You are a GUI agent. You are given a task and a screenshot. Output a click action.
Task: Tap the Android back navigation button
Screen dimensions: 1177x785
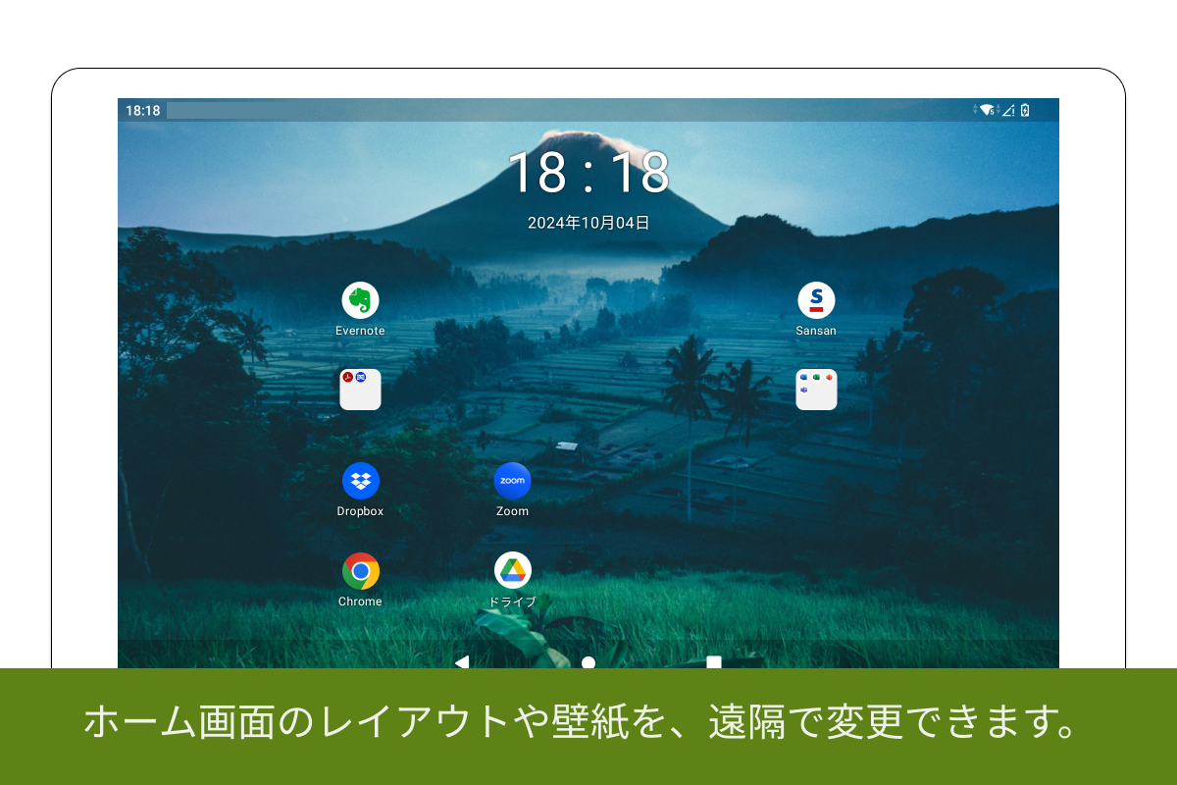tap(462, 662)
